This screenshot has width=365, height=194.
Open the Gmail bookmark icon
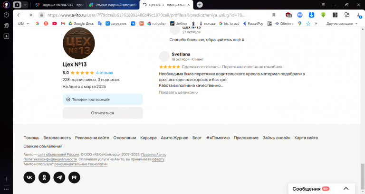(x=63, y=23)
